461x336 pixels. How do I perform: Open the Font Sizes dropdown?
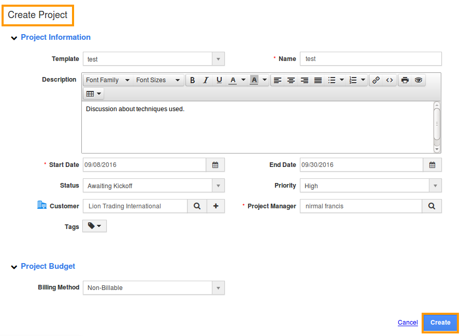point(158,80)
